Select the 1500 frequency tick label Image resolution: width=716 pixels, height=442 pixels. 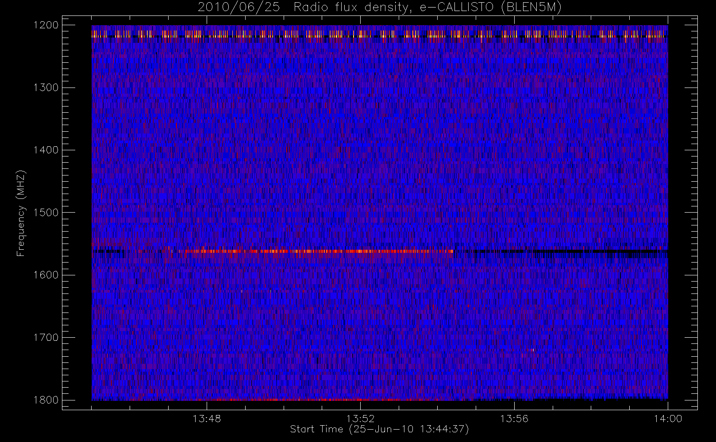(46, 213)
